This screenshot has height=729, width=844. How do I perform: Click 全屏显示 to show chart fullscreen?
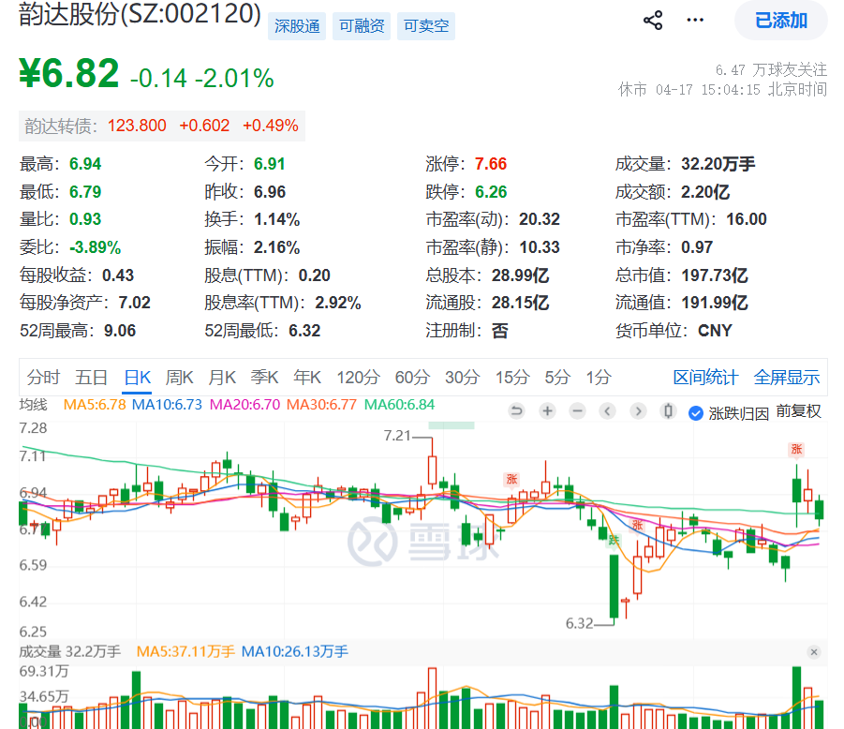tap(787, 378)
